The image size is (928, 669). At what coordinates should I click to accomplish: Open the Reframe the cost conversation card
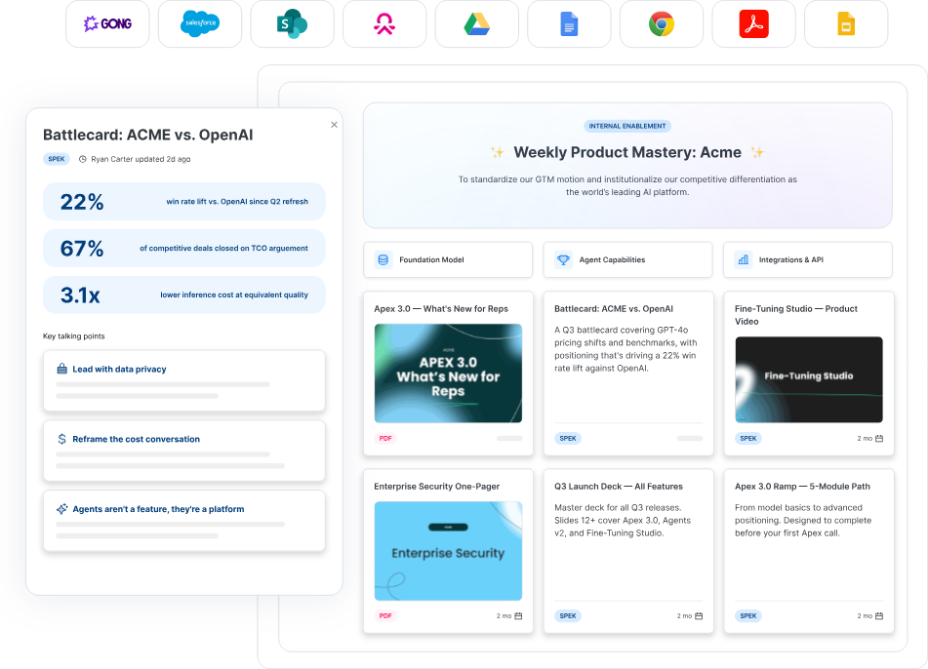pyautogui.click(x=184, y=451)
